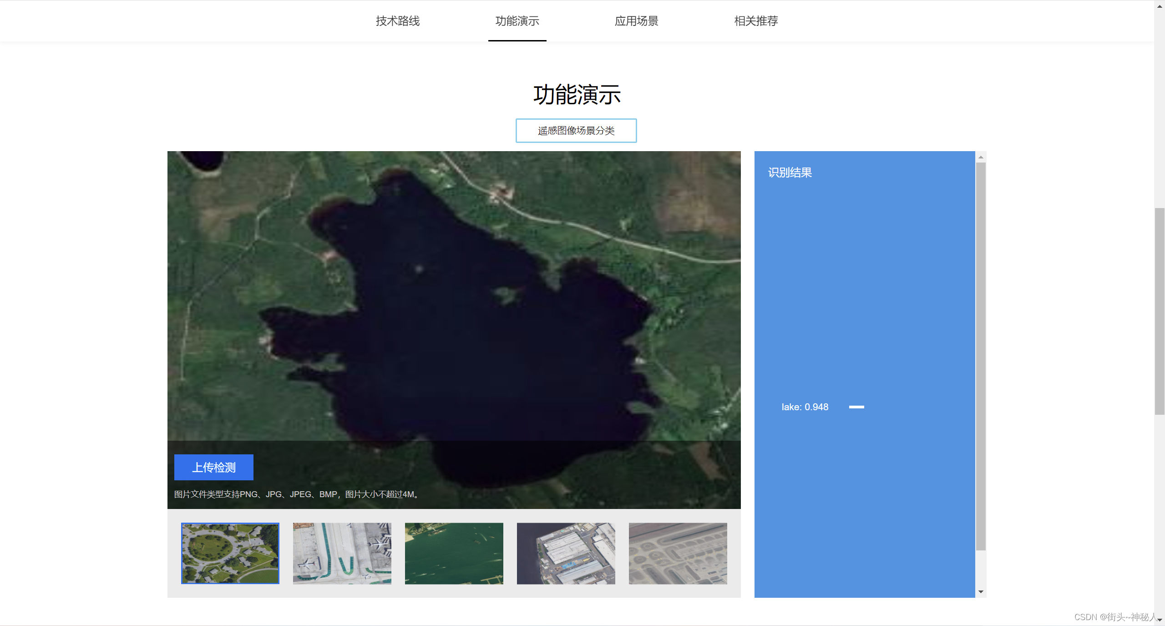Choose the airport airplanes sample thumbnail
This screenshot has width=1165, height=626.
coord(342,553)
